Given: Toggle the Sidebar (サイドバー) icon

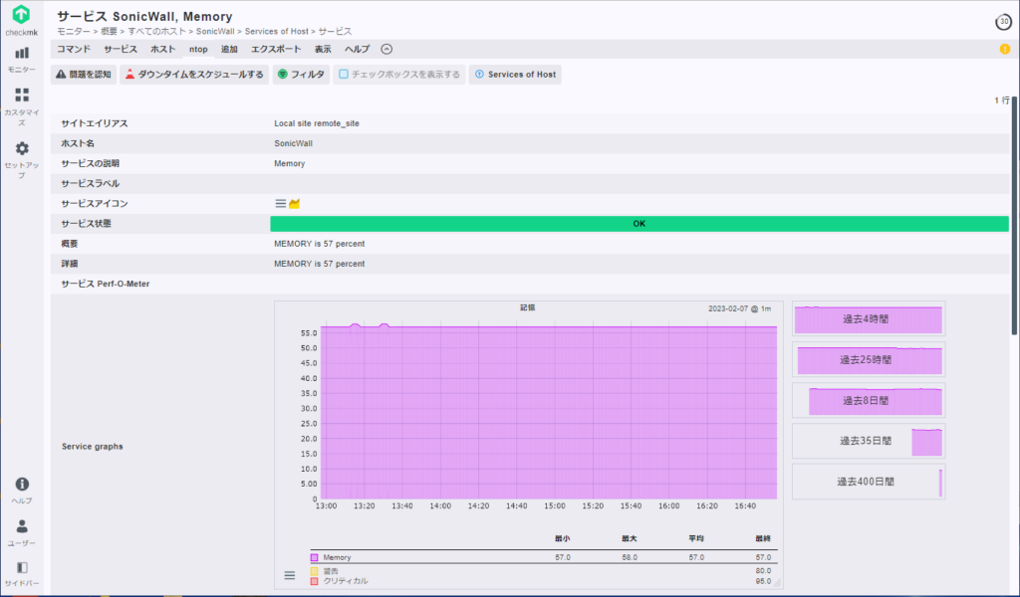Looking at the screenshot, I should tap(22, 568).
